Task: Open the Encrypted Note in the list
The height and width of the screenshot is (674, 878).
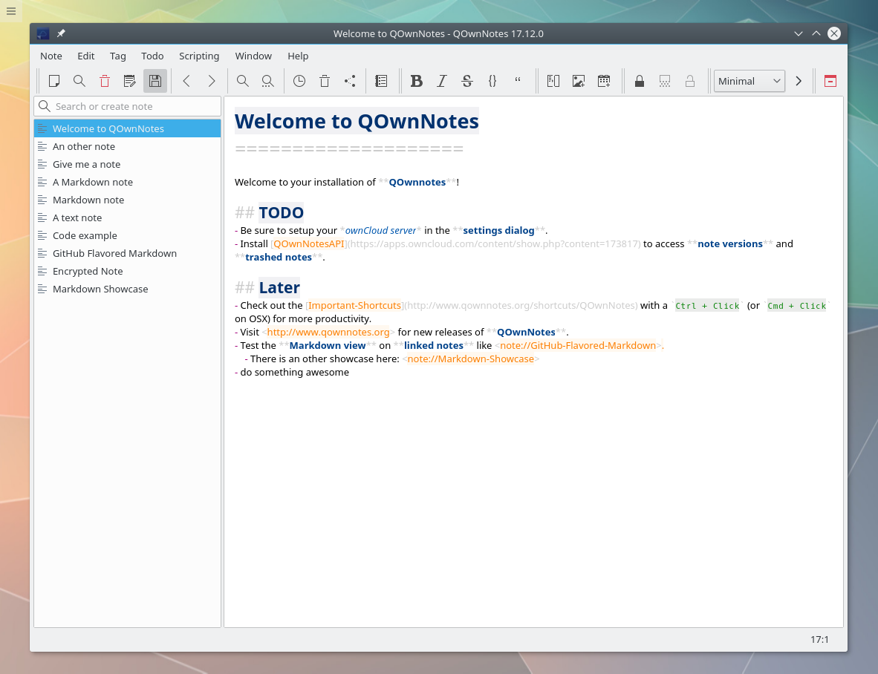Action: click(88, 271)
